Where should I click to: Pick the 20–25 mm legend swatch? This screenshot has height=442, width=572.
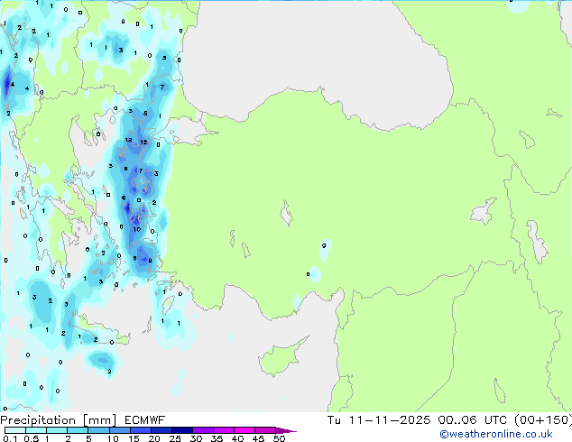[x=161, y=430]
